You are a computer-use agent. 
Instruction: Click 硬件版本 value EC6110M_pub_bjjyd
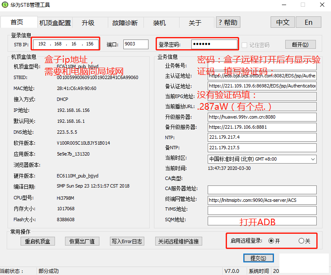click(78, 176)
